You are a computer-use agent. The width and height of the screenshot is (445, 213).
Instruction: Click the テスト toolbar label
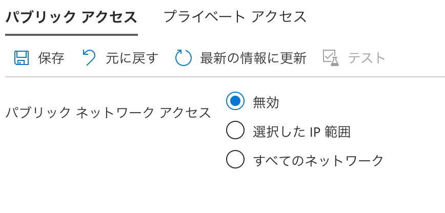pos(367,58)
